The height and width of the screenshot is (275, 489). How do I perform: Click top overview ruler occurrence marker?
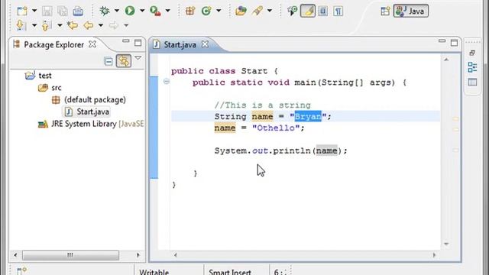[x=455, y=119]
